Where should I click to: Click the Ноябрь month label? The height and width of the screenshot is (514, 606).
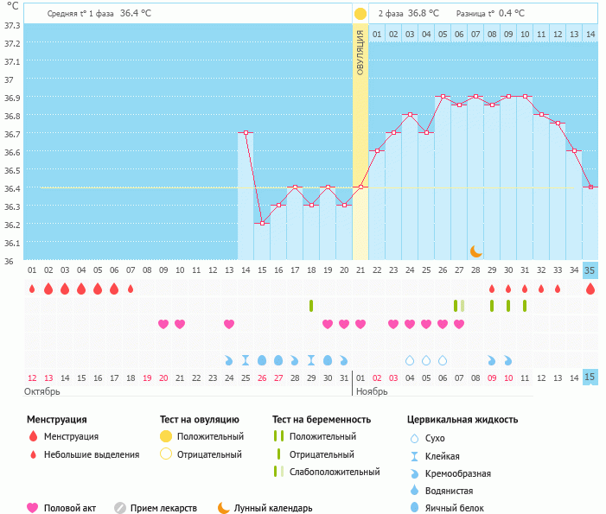373,392
